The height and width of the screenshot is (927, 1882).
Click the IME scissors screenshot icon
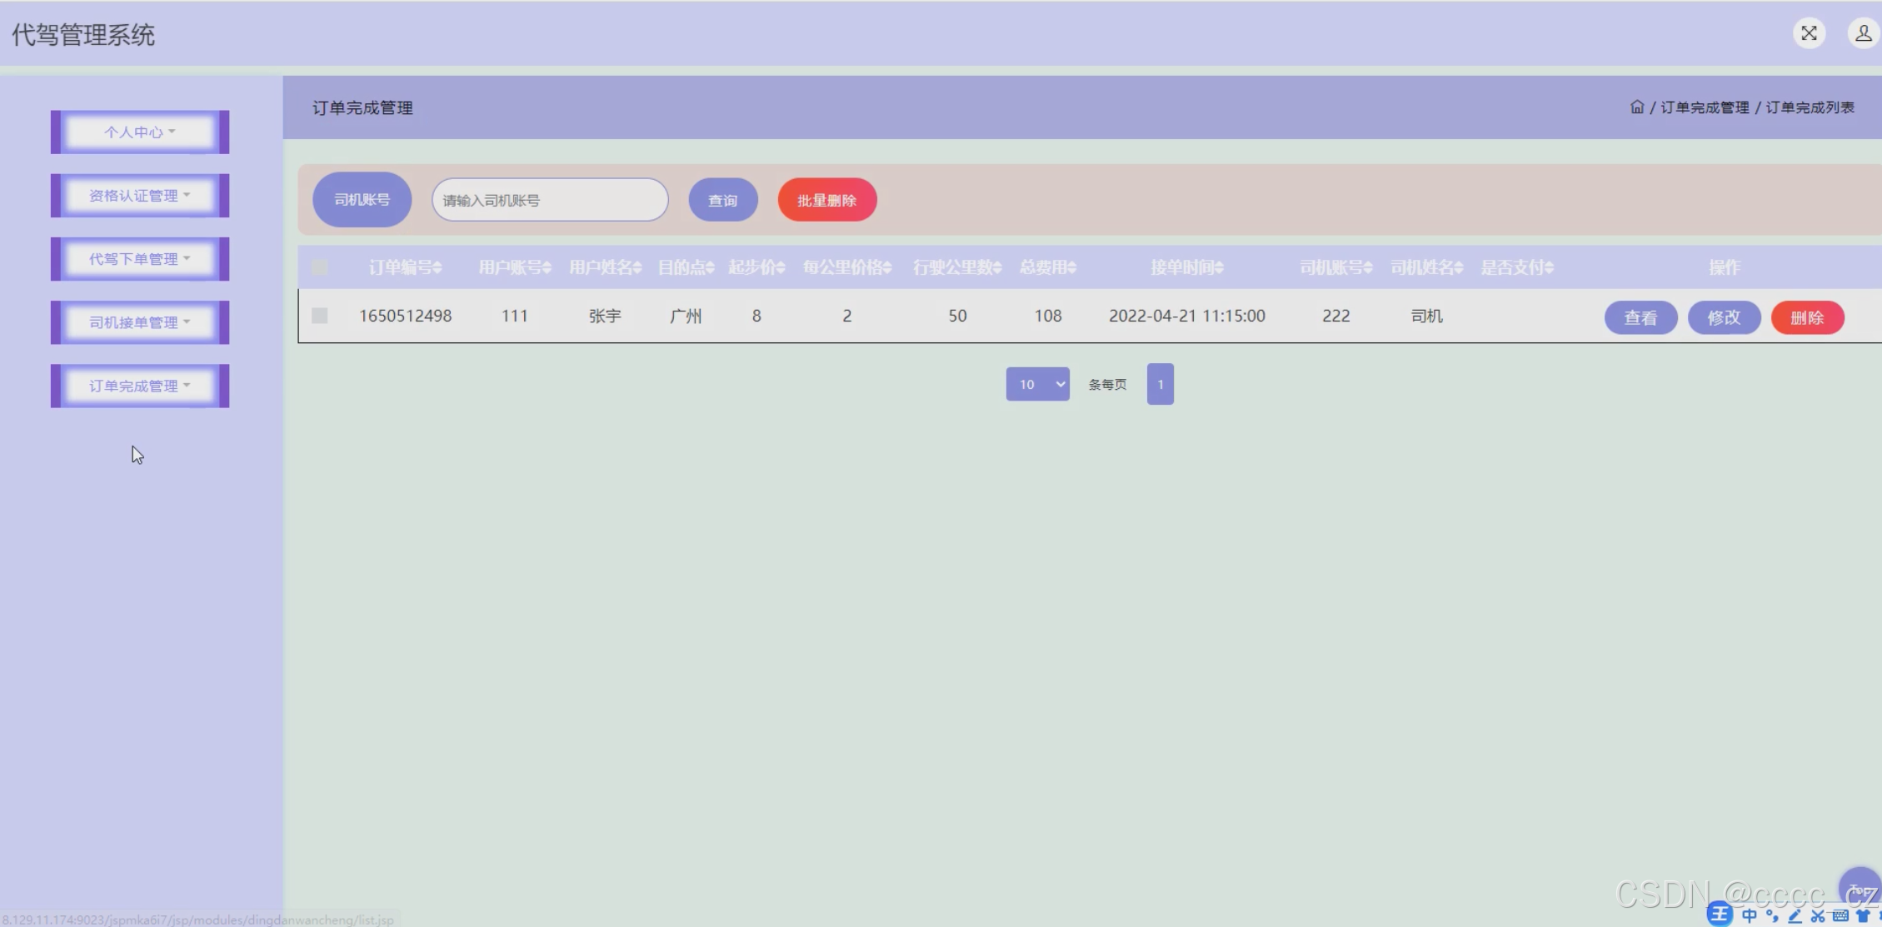tap(1817, 915)
